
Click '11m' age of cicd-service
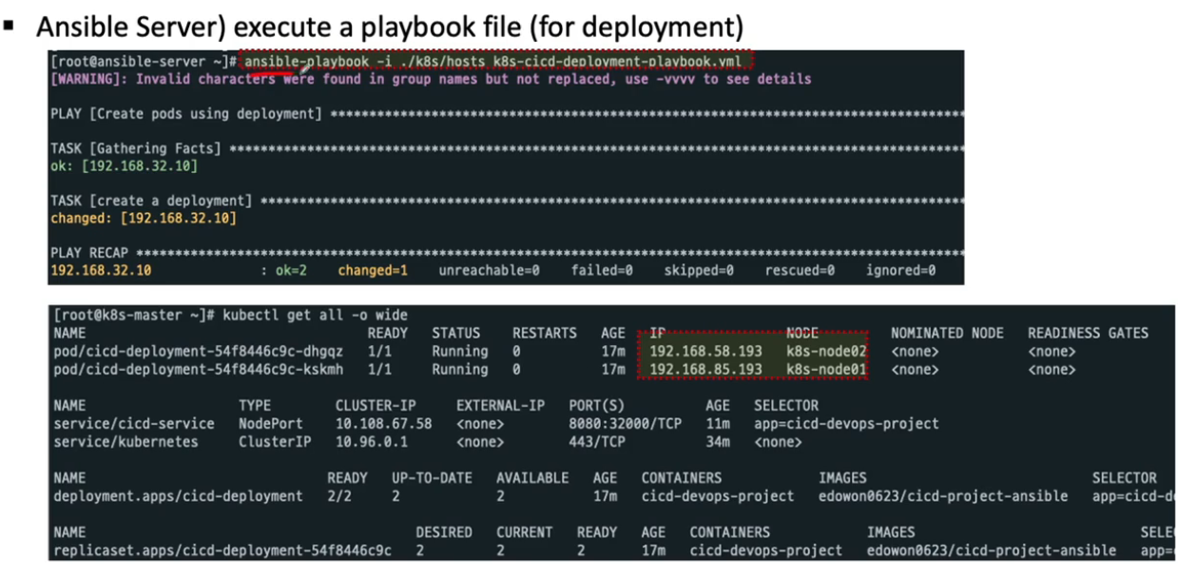click(x=718, y=424)
